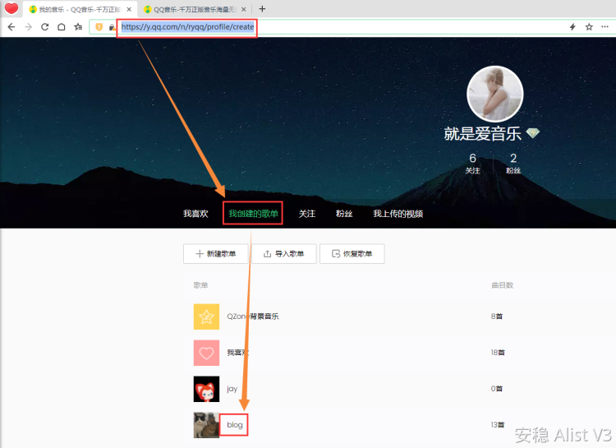This screenshot has height=448, width=616.
Task: Click the bookmark star in toolbar
Action: click(x=78, y=26)
